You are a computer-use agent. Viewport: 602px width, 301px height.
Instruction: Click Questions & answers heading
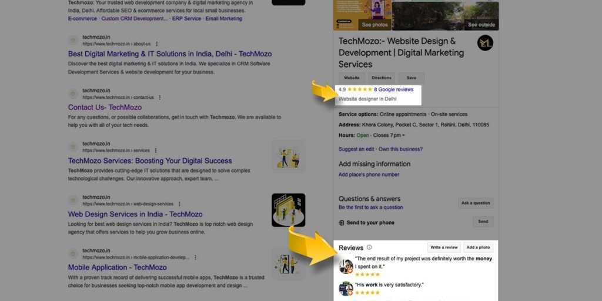pyautogui.click(x=369, y=199)
